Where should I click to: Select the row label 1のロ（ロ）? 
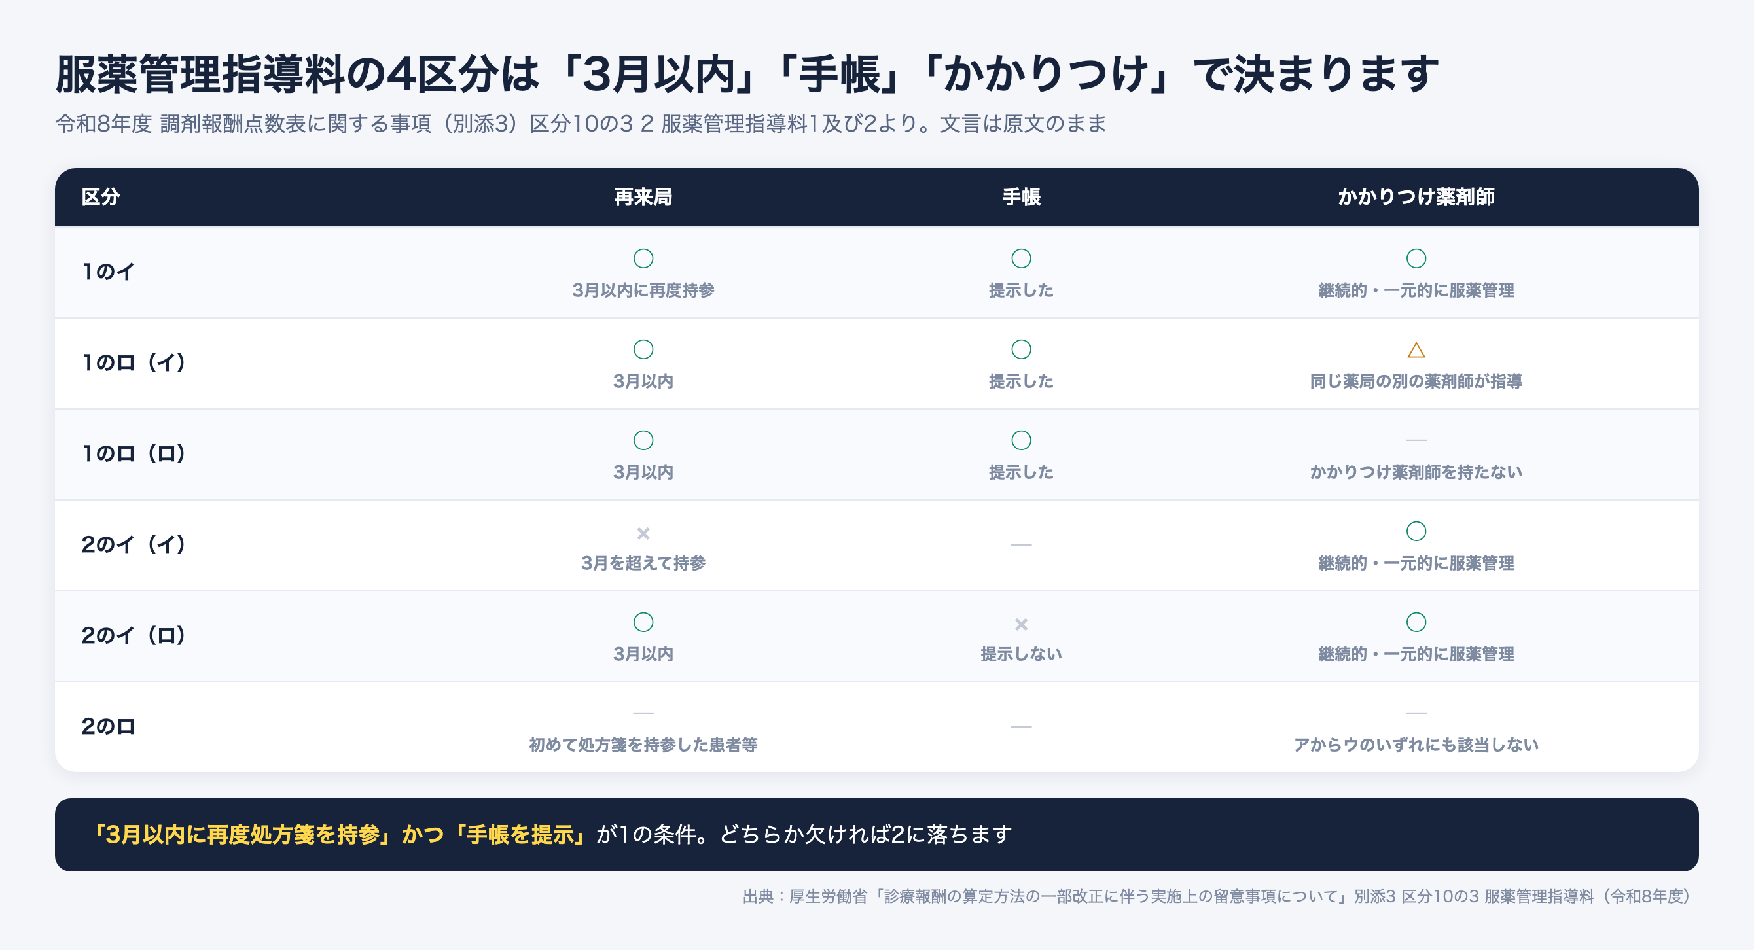(134, 454)
